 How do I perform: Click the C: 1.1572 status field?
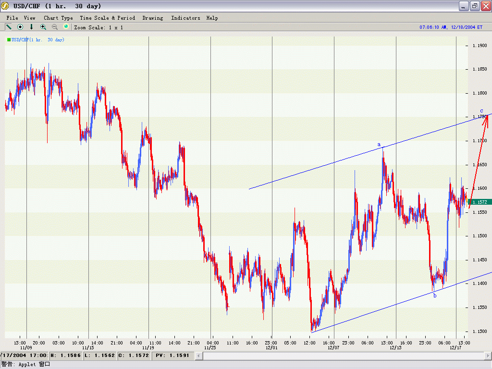tap(134, 356)
